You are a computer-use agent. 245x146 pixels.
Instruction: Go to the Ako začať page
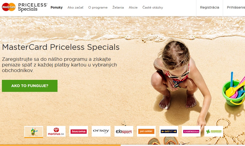click(x=75, y=7)
